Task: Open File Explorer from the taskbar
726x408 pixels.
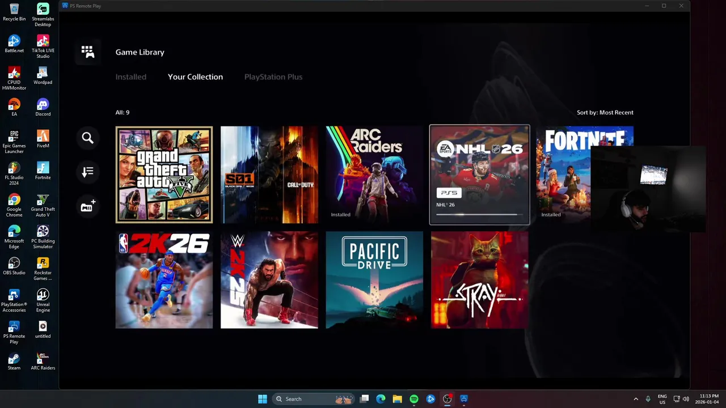Action: (x=398, y=399)
